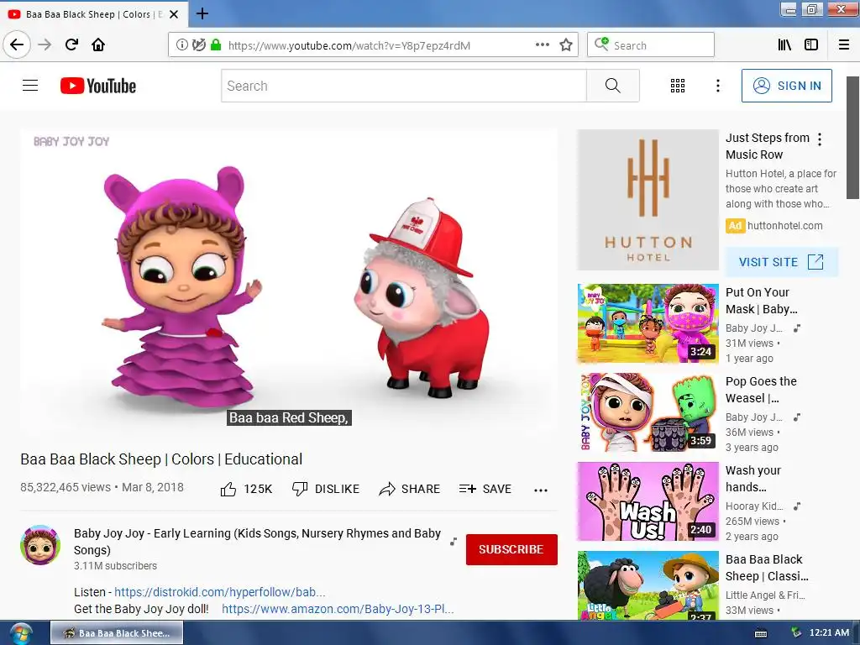This screenshot has height=645, width=860.
Task: Click Put On Your Mask video title
Action: [761, 301]
